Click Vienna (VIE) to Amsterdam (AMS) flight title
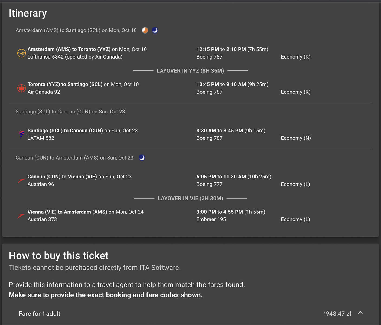 [67, 212]
